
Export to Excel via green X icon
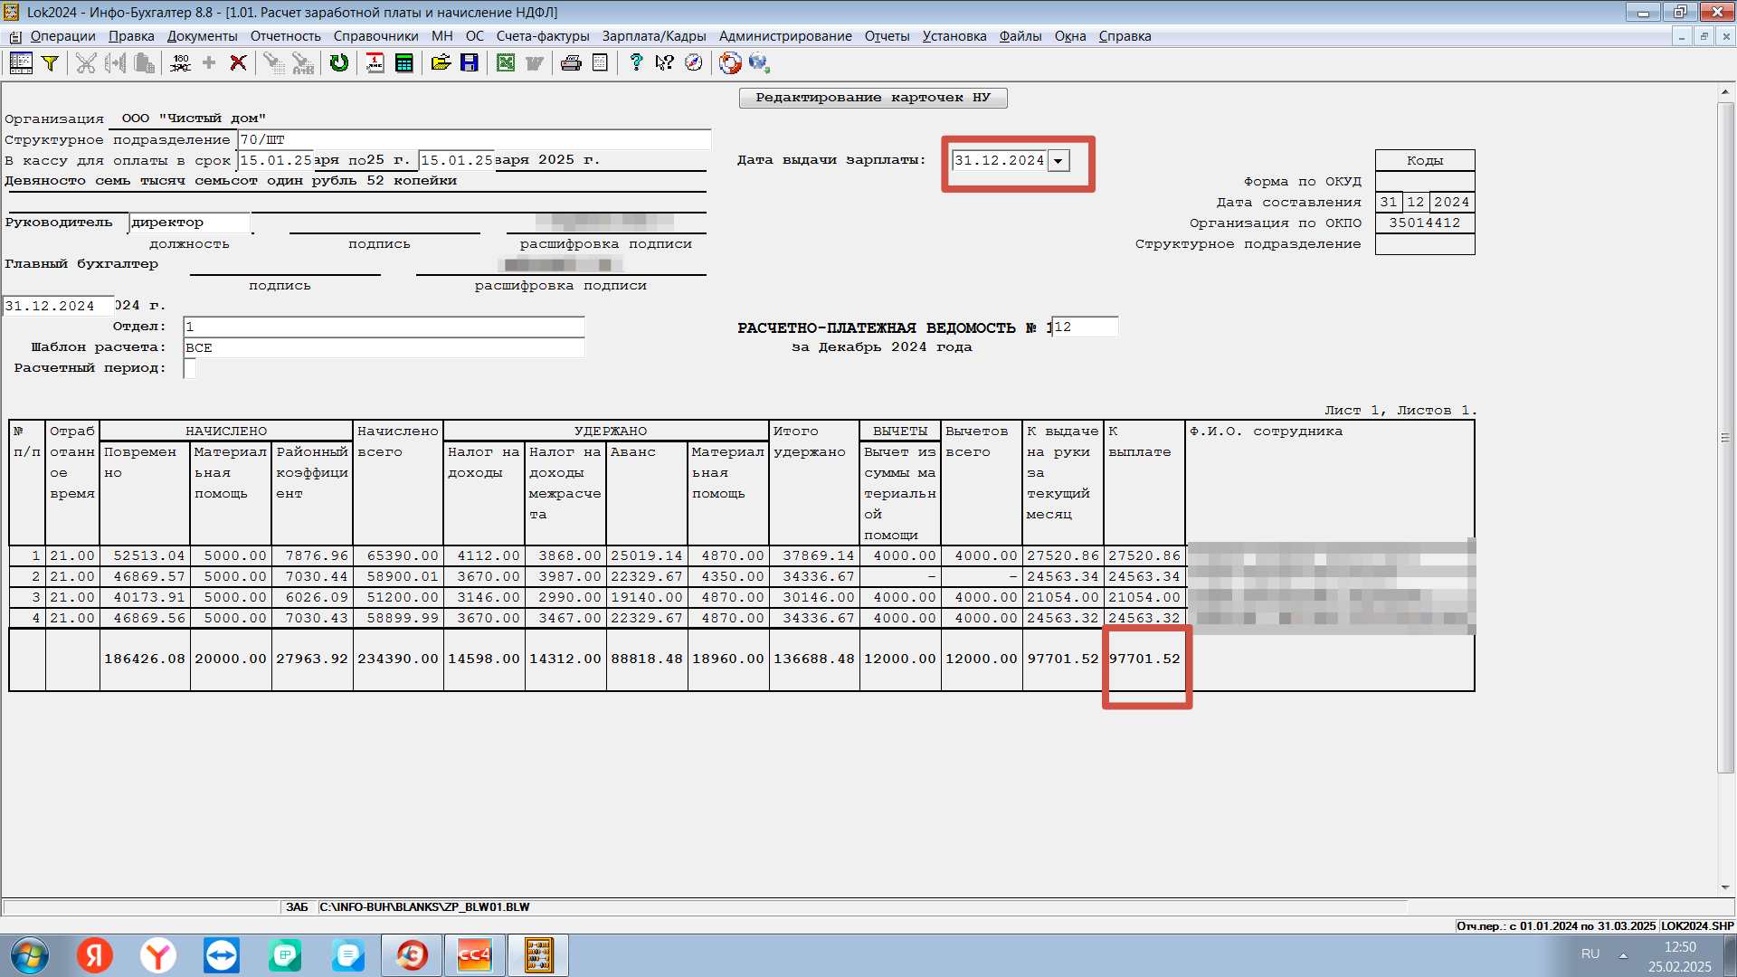pos(506,62)
